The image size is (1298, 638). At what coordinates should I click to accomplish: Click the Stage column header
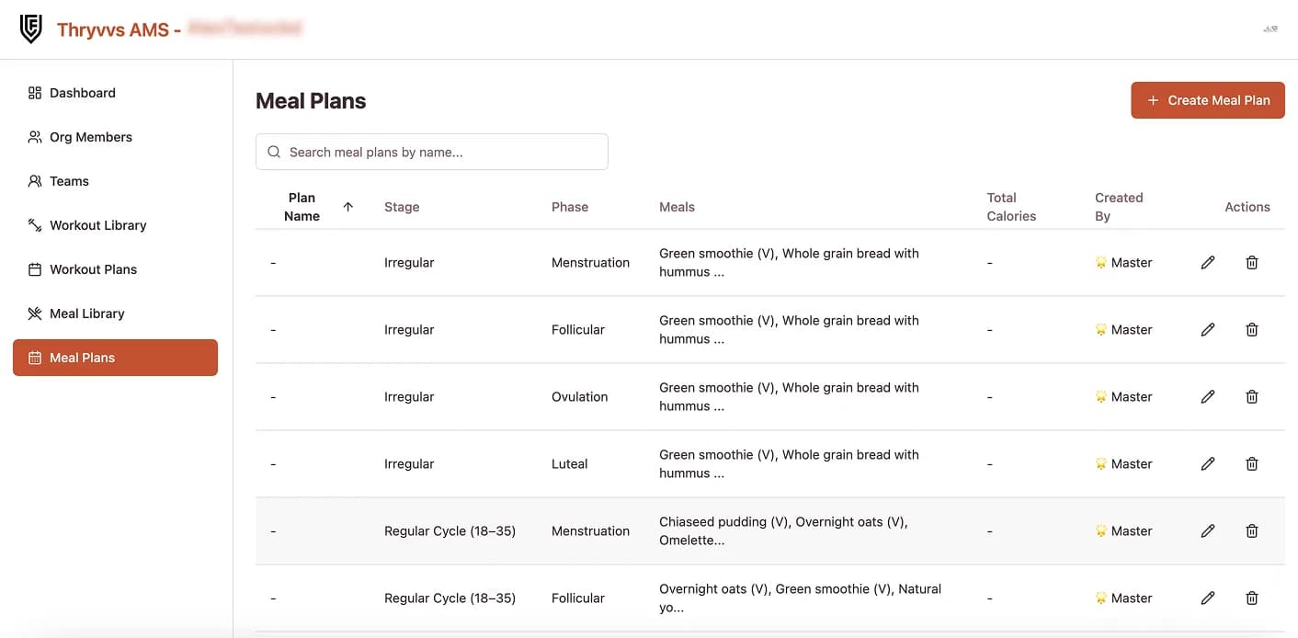402,207
